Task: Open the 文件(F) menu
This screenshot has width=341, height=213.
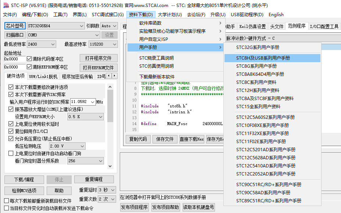Action: point(10,15)
